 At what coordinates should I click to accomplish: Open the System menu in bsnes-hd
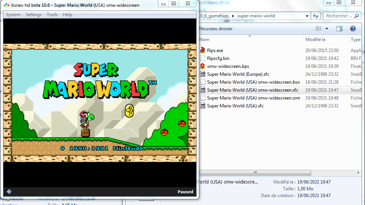tap(13, 15)
